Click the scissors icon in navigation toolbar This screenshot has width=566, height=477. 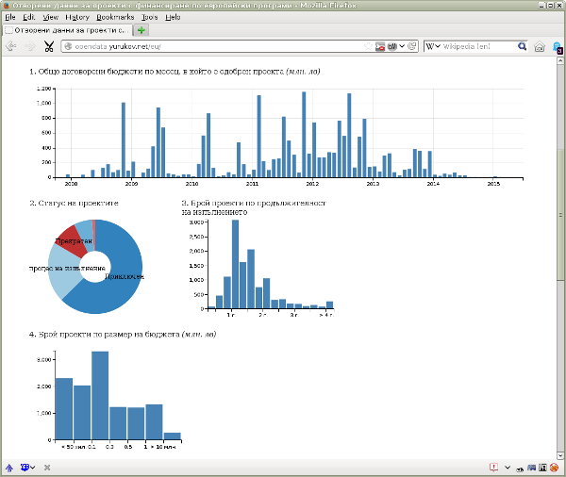coord(49,46)
